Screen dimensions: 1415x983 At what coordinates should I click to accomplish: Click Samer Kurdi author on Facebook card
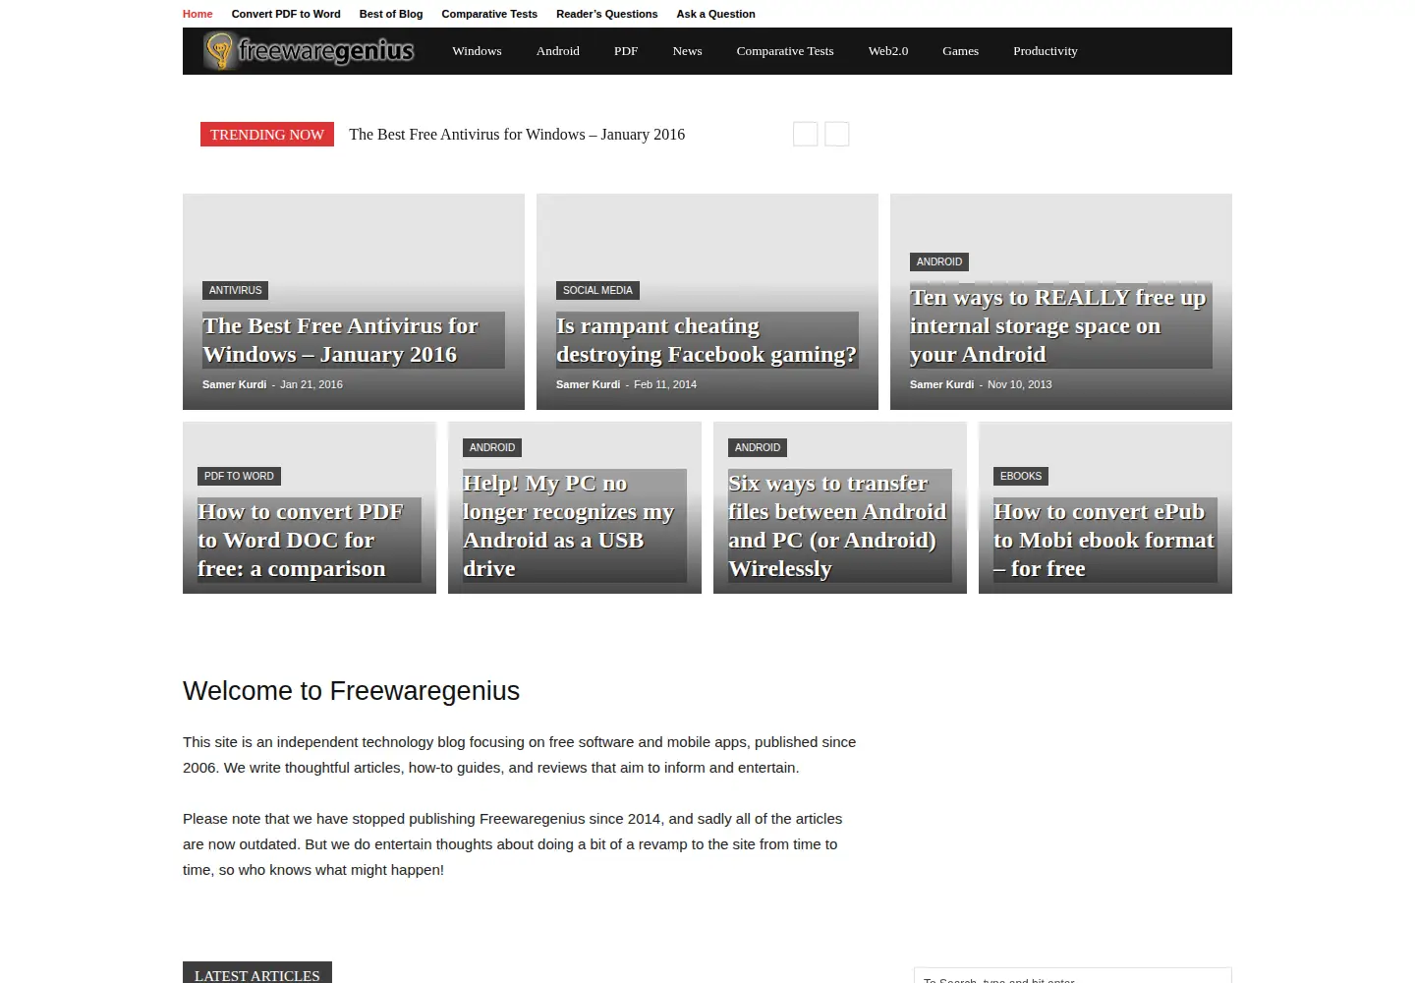588,384
